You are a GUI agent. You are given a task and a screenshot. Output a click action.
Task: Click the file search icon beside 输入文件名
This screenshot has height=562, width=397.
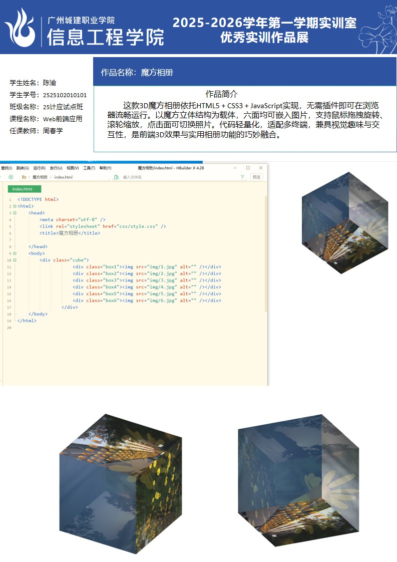coord(116,177)
